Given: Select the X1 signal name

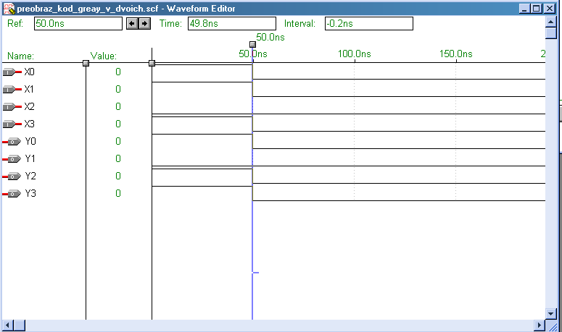Looking at the screenshot, I should point(29,90).
